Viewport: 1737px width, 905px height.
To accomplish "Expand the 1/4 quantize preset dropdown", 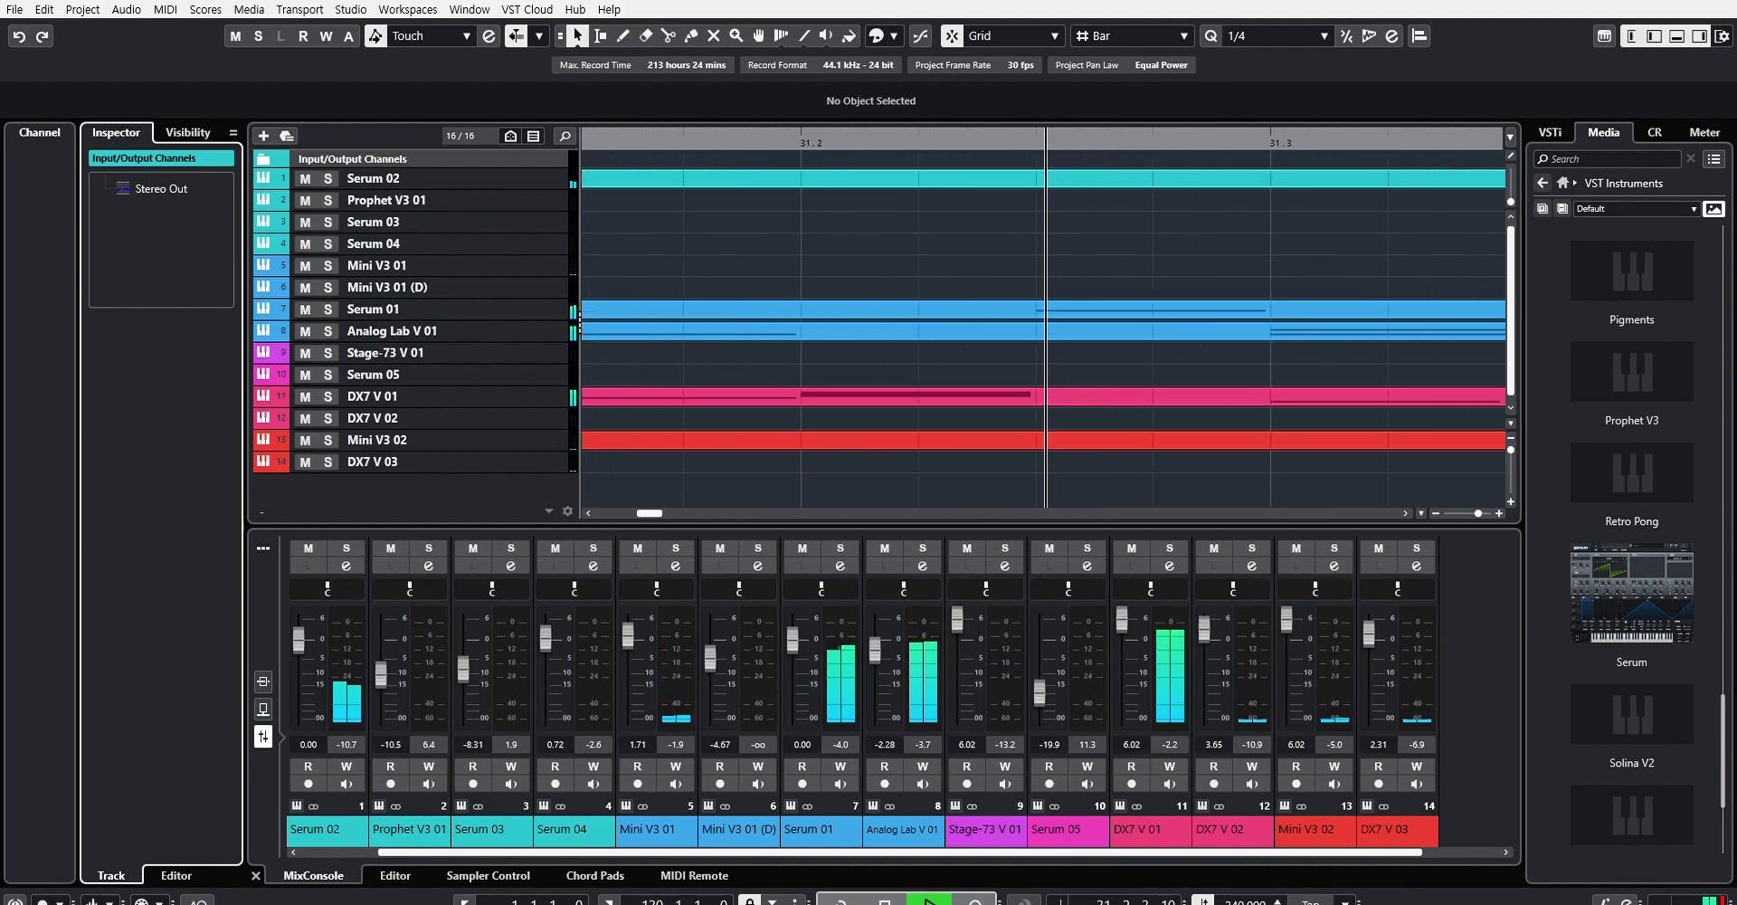I will point(1324,36).
